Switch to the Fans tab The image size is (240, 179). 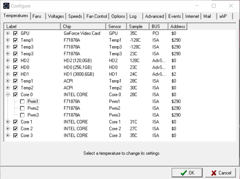[x=37, y=16]
